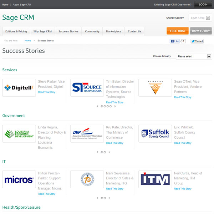The height and width of the screenshot is (214, 214).
Task: Click the Twitter Tweet button
Action: pos(197,41)
